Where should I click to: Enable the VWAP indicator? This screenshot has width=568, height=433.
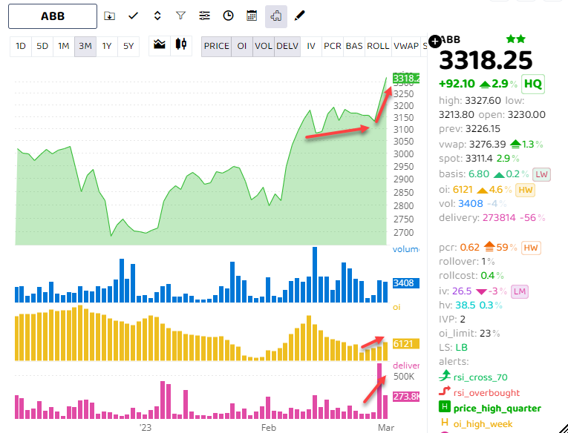pos(406,46)
